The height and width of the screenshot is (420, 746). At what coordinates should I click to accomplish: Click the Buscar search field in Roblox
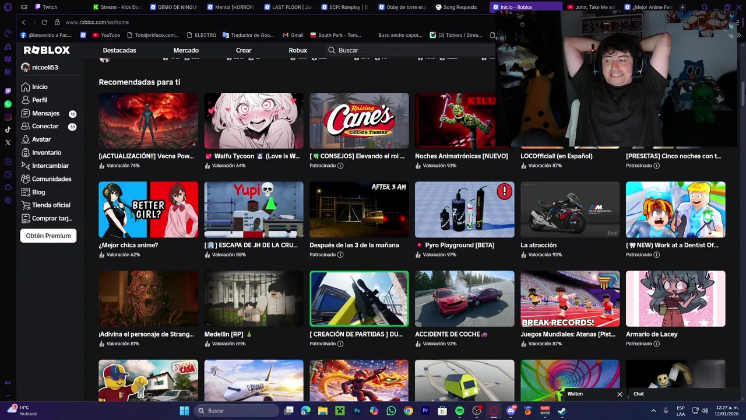point(411,50)
